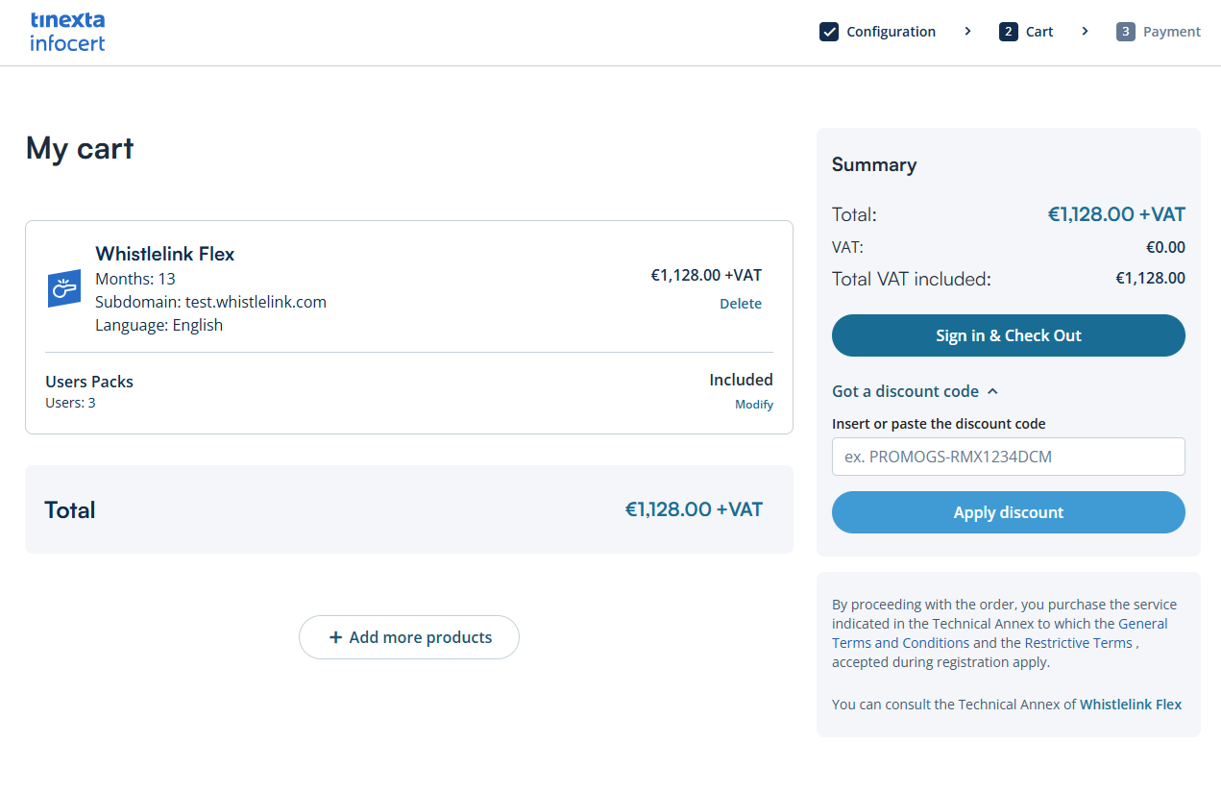This screenshot has height=792, width=1221.
Task: Click the plus icon on Add more products
Action: point(335,637)
